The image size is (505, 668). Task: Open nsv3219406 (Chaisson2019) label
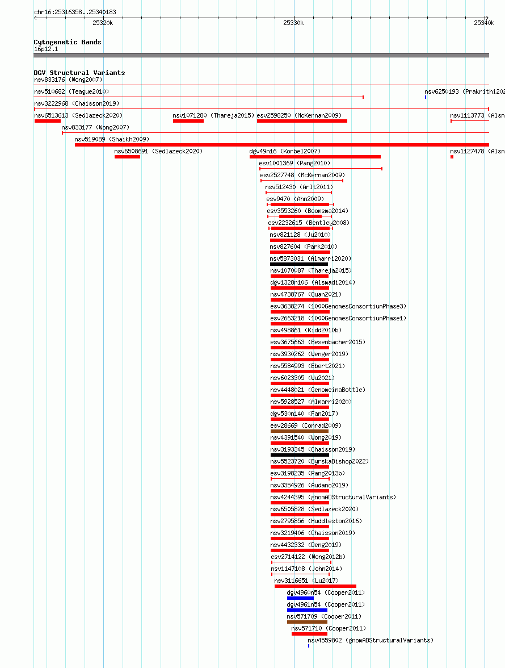point(313,533)
